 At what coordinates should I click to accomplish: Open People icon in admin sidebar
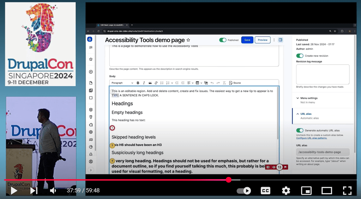91,139
